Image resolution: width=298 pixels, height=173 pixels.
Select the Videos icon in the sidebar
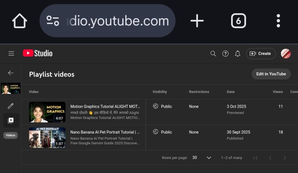click(11, 120)
